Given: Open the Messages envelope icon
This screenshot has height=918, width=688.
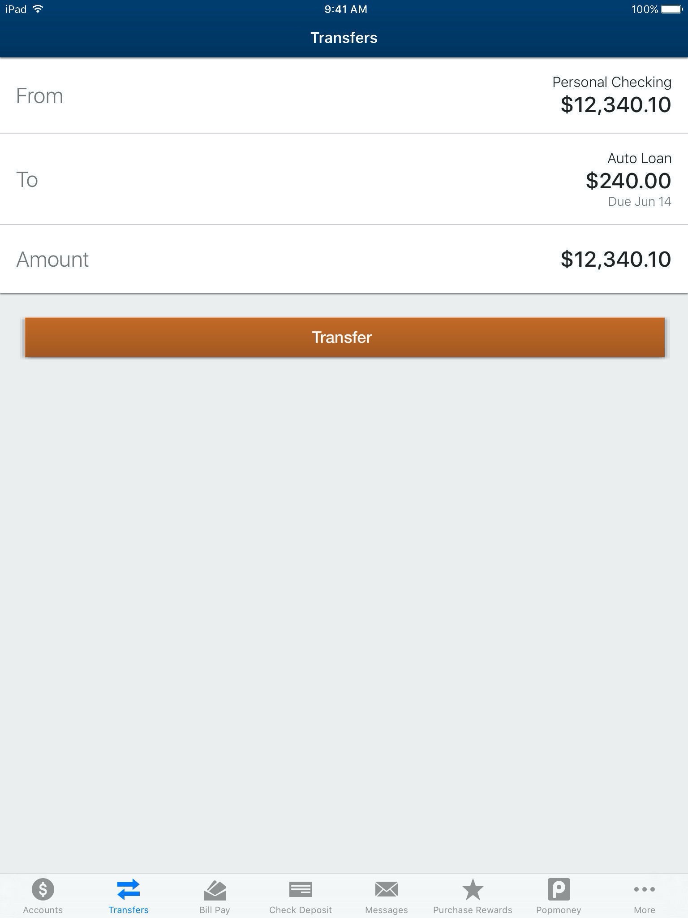Looking at the screenshot, I should 387,889.
